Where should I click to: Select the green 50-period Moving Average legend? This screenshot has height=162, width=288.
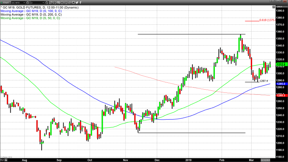click(x=29, y=18)
